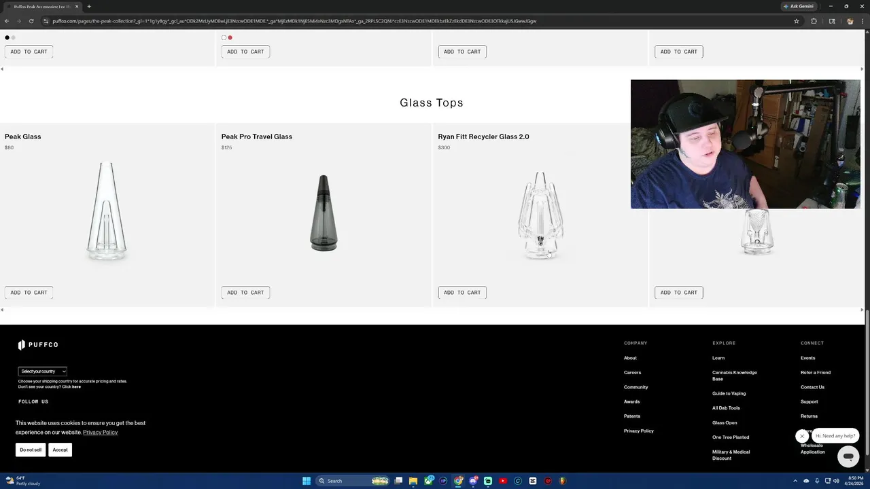Open CapCut from the taskbar
The width and height of the screenshot is (870, 489).
point(533,481)
